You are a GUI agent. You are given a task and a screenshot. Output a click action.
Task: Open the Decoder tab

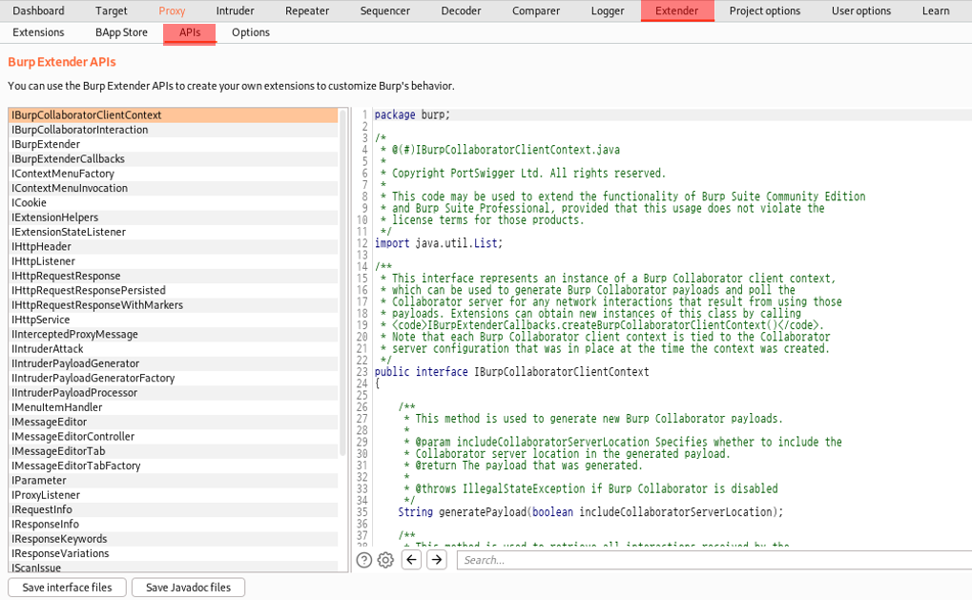461,10
